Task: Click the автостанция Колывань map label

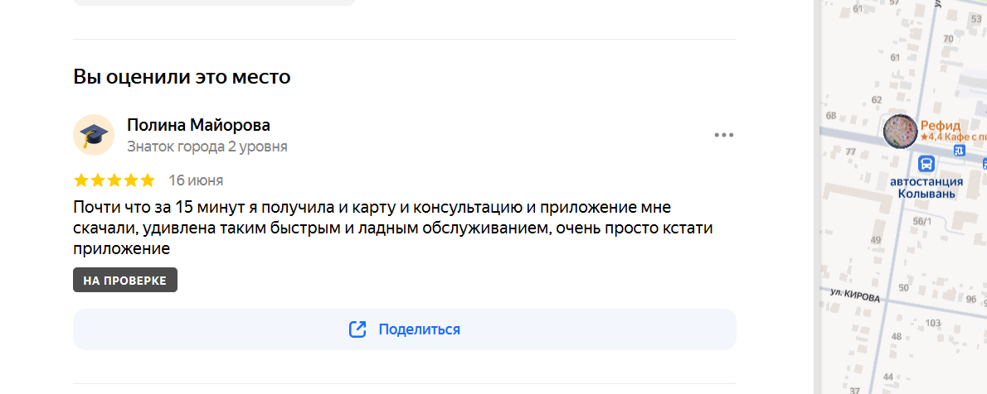Action: point(926,187)
